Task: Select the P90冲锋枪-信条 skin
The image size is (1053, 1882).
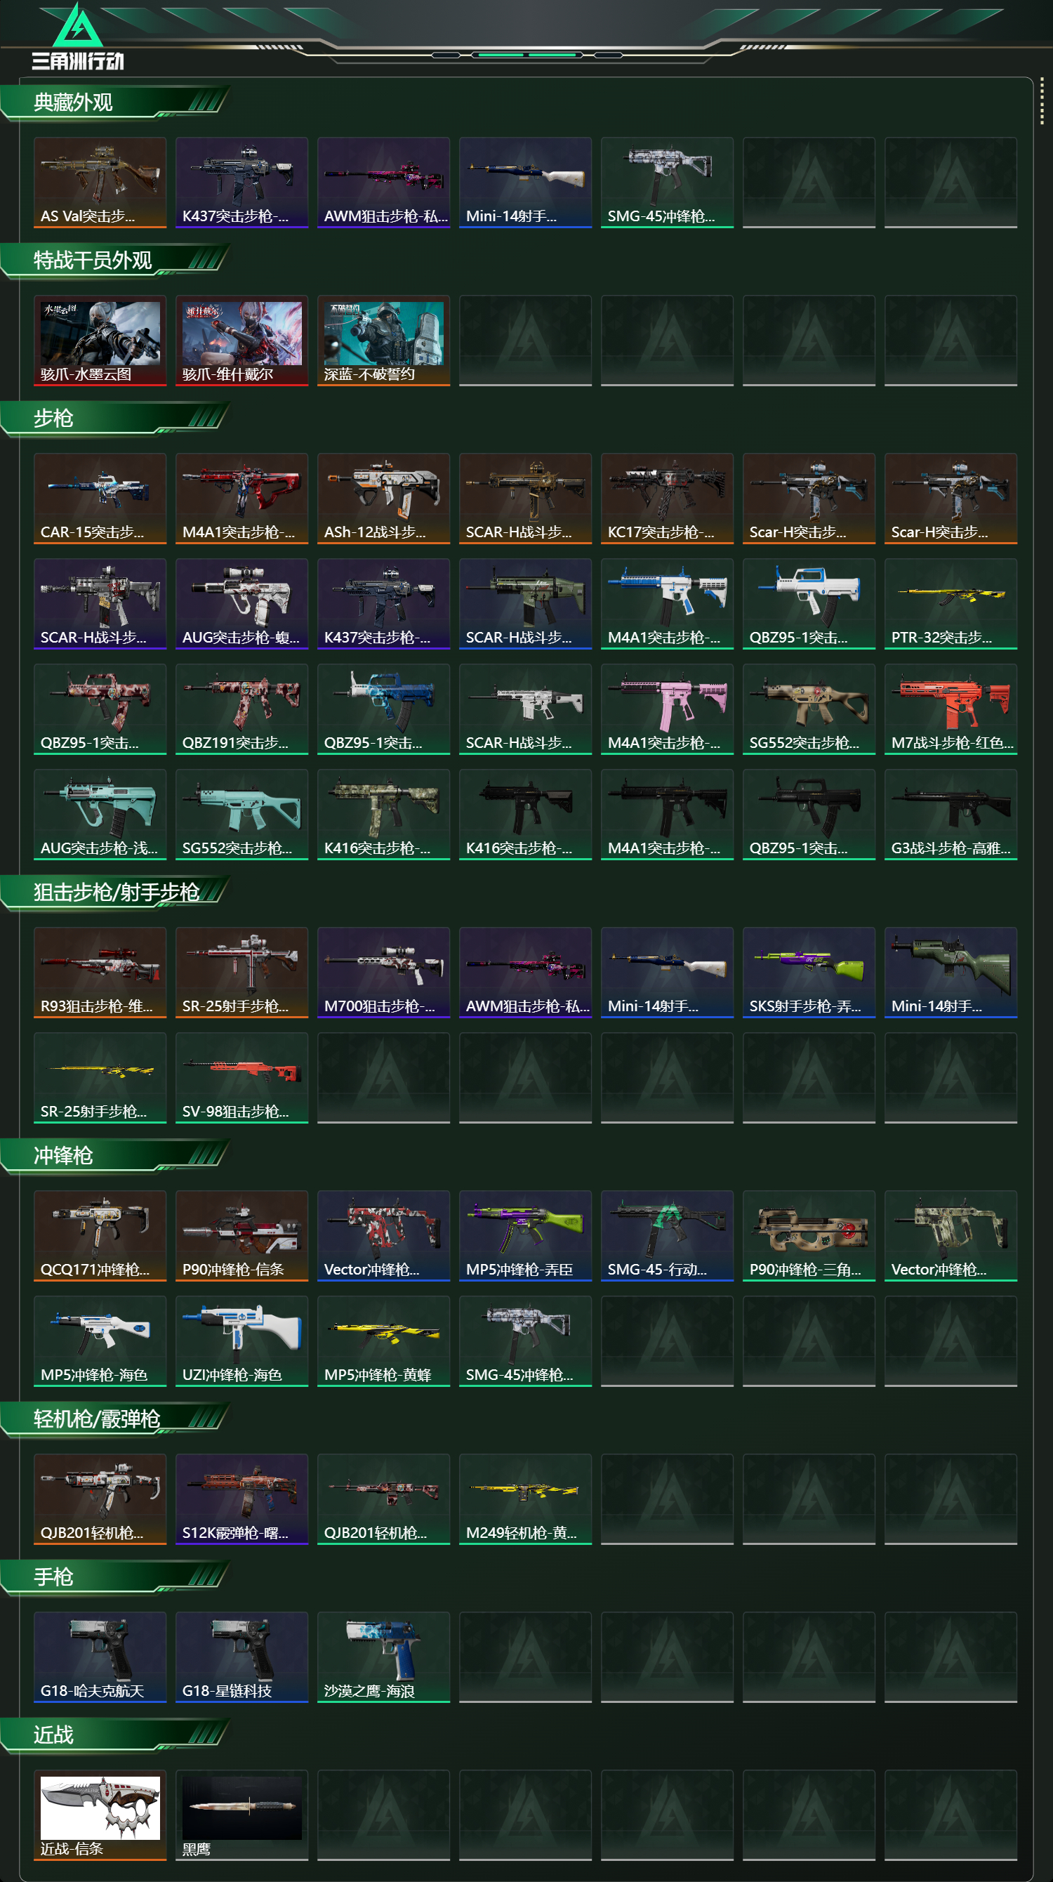Action: coord(241,1235)
